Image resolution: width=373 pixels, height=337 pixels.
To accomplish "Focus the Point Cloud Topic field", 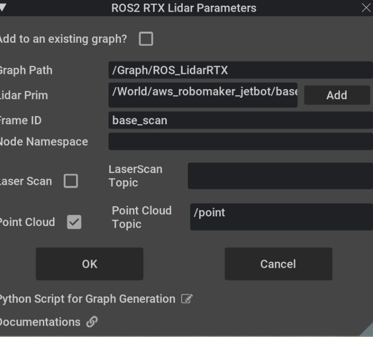I will pyautogui.click(x=281, y=217).
